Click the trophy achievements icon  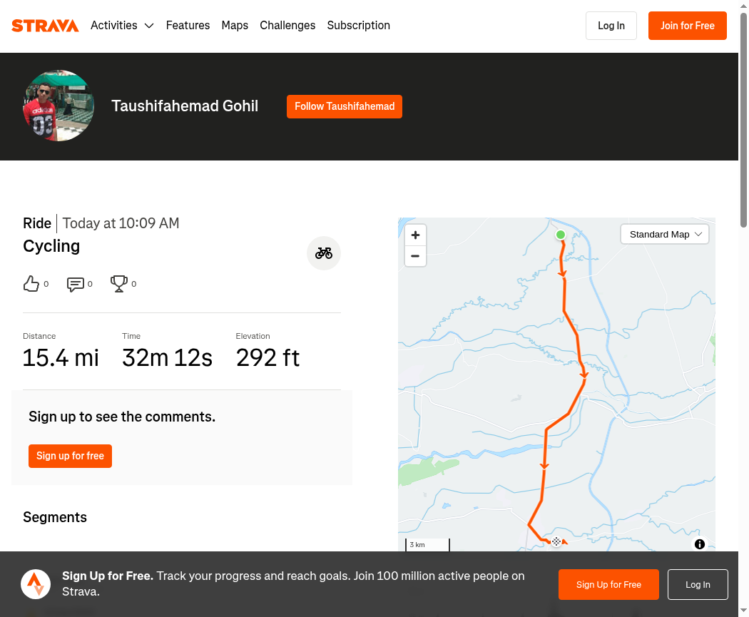(x=119, y=284)
